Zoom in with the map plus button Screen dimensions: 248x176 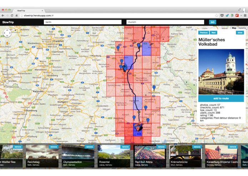(x=7, y=50)
